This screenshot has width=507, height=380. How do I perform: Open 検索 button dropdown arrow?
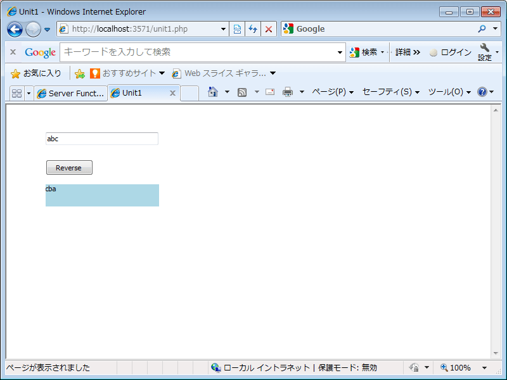click(383, 52)
